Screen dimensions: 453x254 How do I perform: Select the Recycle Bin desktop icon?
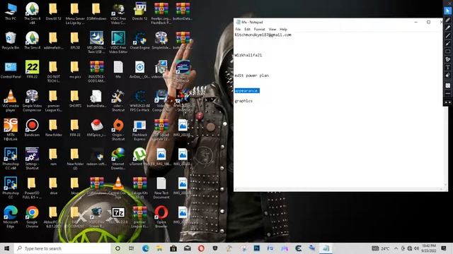click(11, 40)
